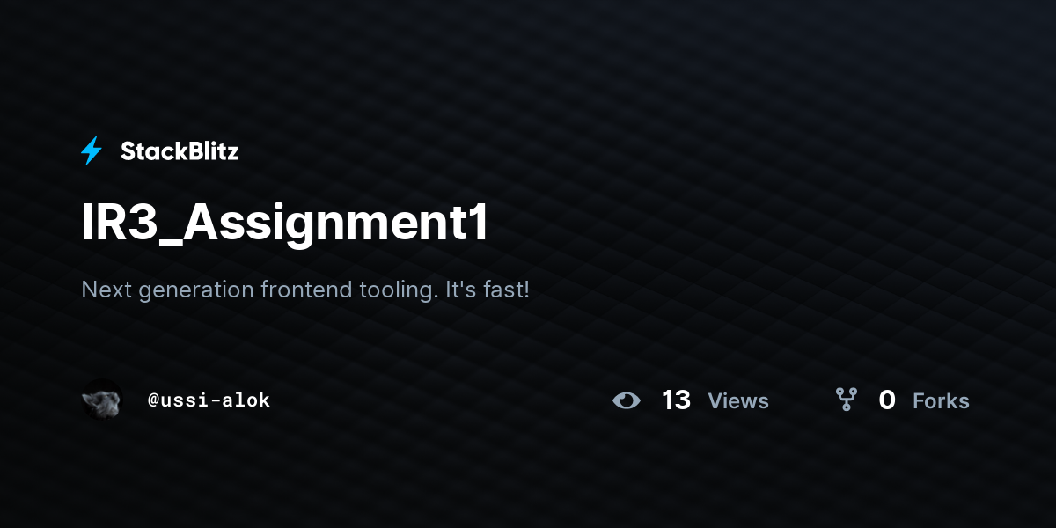Open the IR3_Assignment1 project title
The image size is (1056, 528).
point(284,225)
